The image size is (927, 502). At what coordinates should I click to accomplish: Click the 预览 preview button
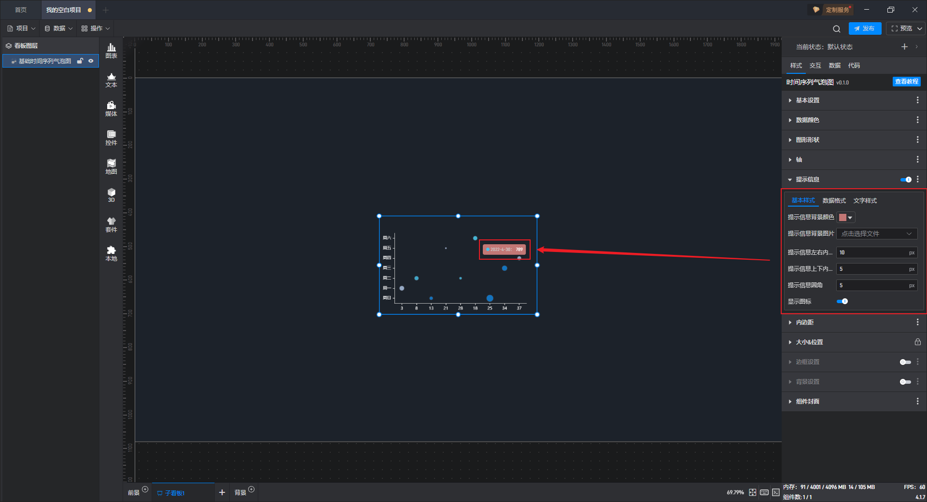click(901, 28)
